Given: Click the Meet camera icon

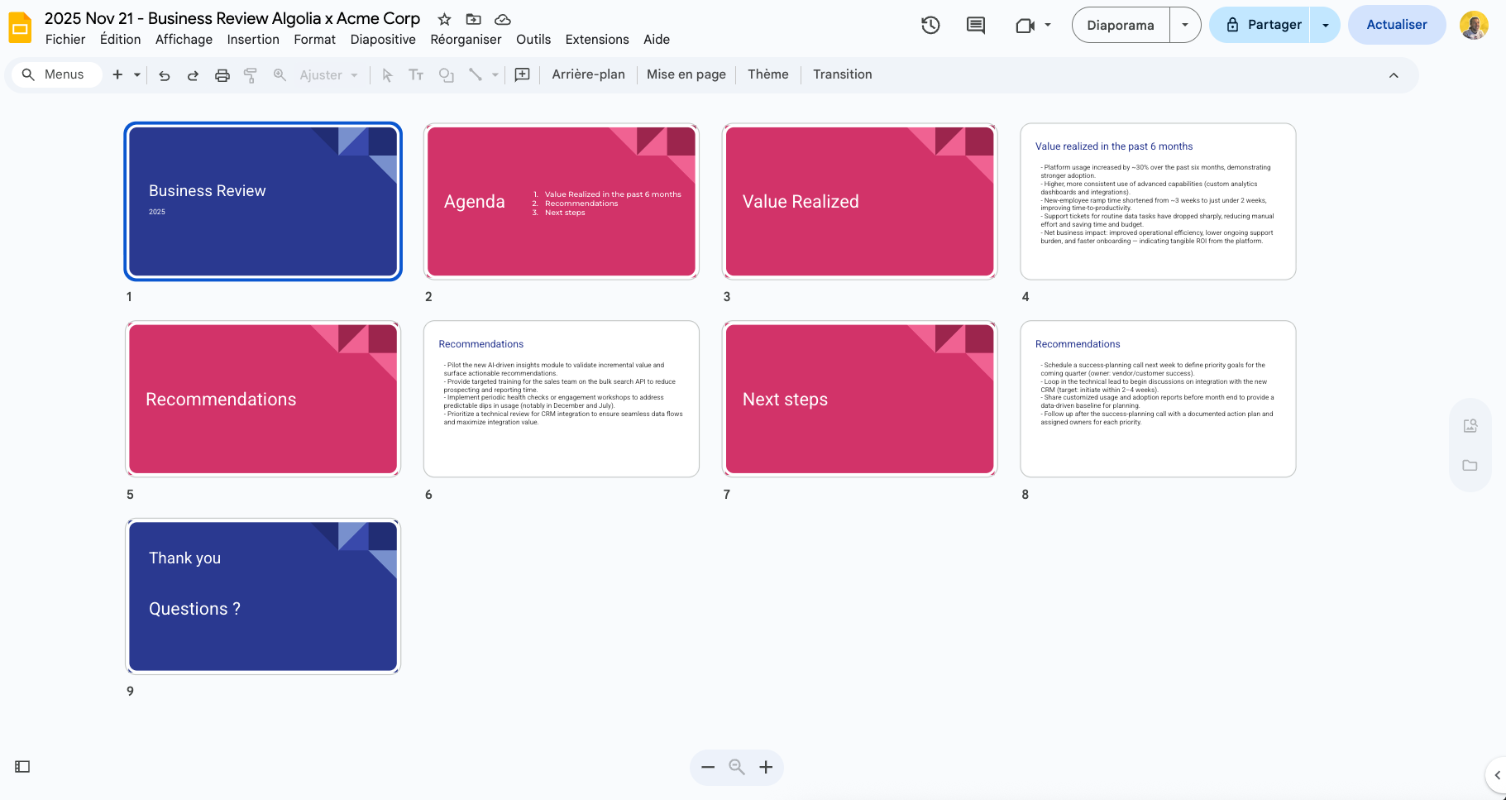Looking at the screenshot, I should coord(1026,25).
